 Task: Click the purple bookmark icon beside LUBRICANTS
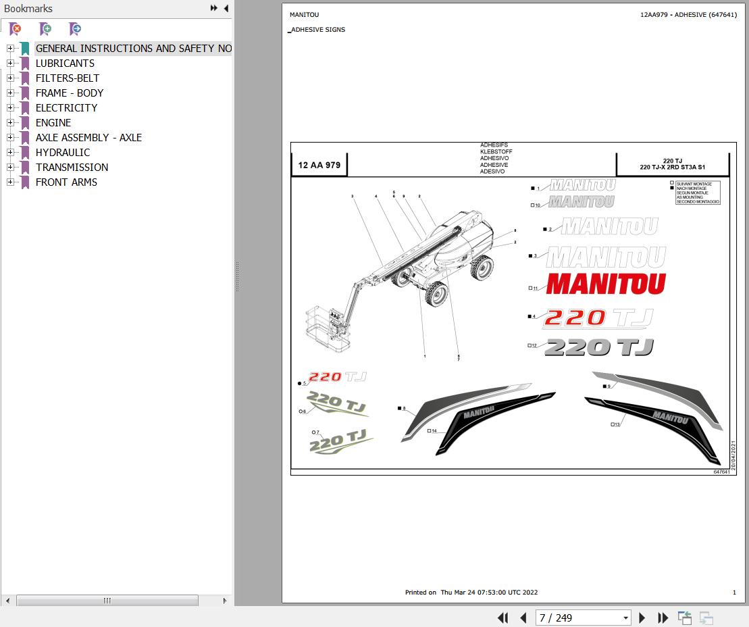[25, 63]
